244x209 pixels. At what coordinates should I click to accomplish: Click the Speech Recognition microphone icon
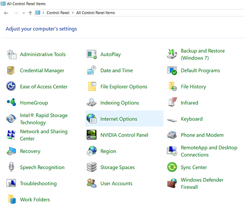[x=11, y=167]
